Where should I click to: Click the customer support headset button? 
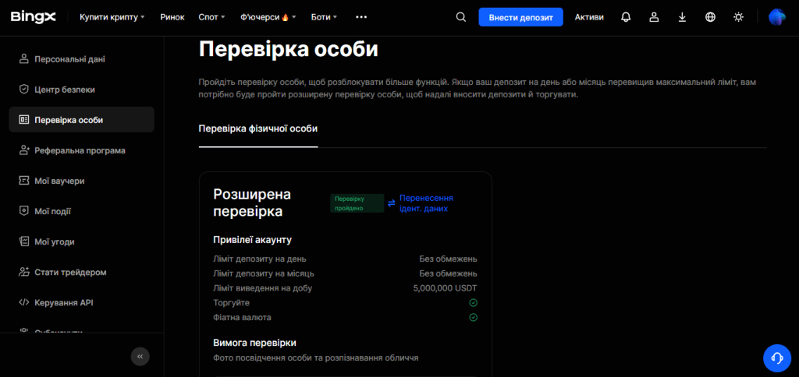pos(777,358)
